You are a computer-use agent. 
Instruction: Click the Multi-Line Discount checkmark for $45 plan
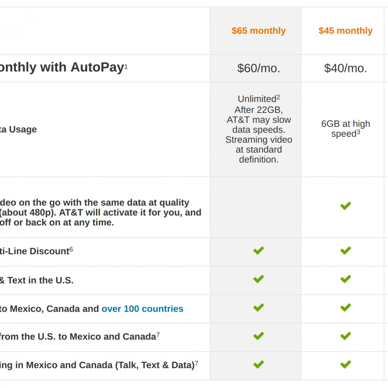[345, 251]
